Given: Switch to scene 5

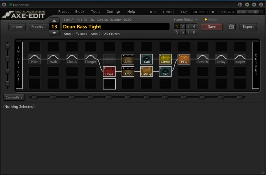Looking at the screenshot, I should click(177, 32).
